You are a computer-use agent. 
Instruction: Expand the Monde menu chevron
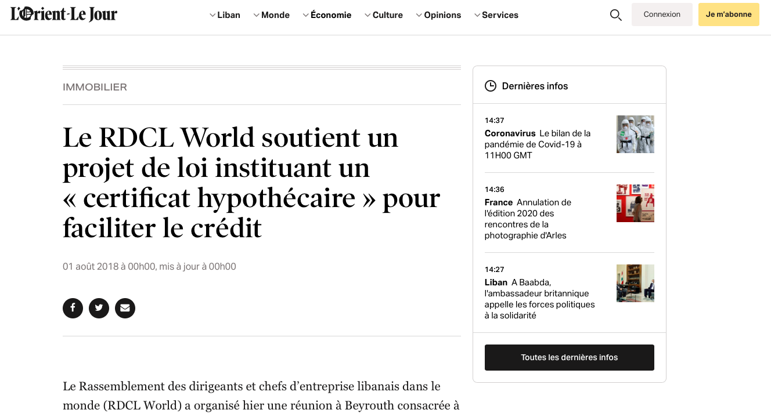(x=257, y=15)
